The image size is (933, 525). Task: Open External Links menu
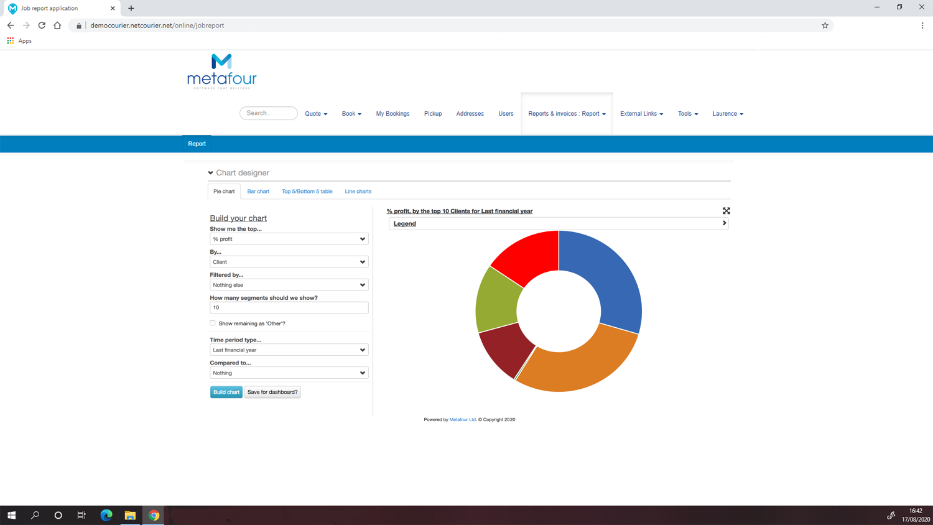(641, 114)
